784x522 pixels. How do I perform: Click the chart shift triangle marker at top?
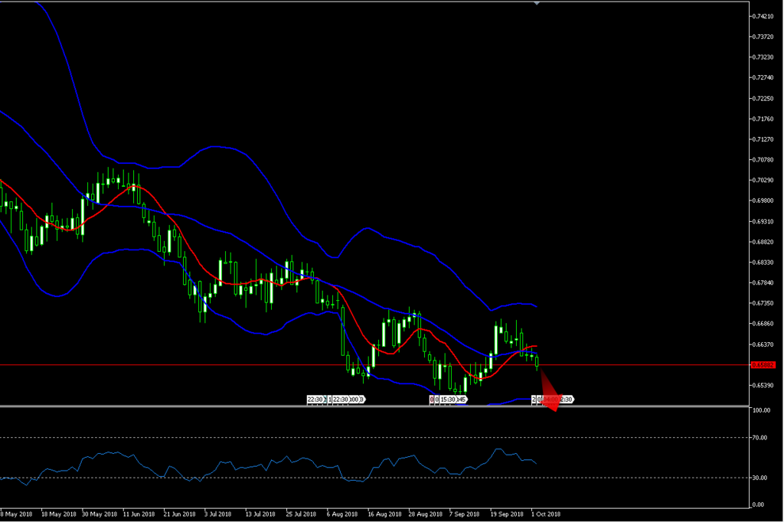pos(537,3)
